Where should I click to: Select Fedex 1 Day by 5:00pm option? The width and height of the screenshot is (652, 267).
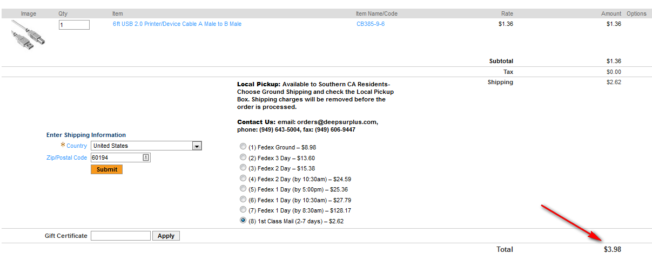click(x=243, y=189)
